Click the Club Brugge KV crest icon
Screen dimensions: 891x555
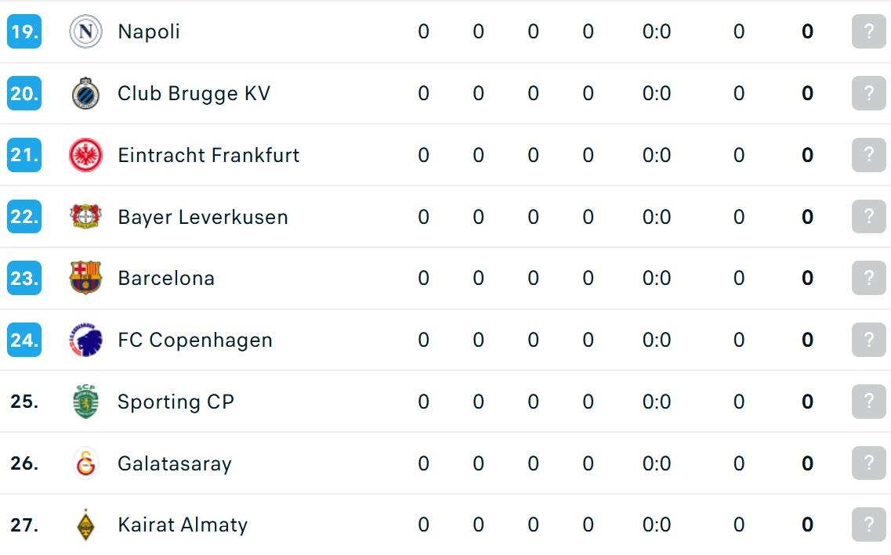85,93
